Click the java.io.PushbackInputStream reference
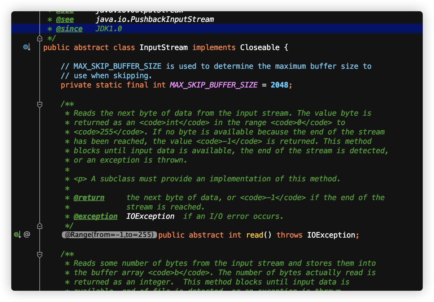 pos(154,19)
